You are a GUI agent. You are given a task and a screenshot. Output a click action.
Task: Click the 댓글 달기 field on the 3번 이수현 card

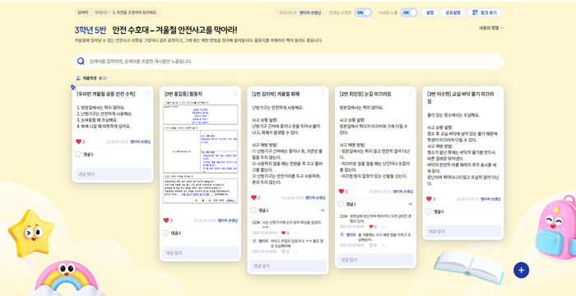click(463, 231)
